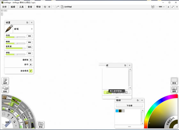This screenshot has height=130, width=179.
Task: Click the wide button in 取样 panel
Action: tap(129, 106)
